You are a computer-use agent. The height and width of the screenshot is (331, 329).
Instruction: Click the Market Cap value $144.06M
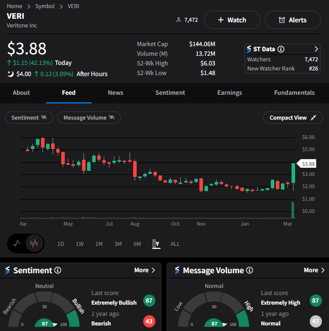(x=202, y=44)
